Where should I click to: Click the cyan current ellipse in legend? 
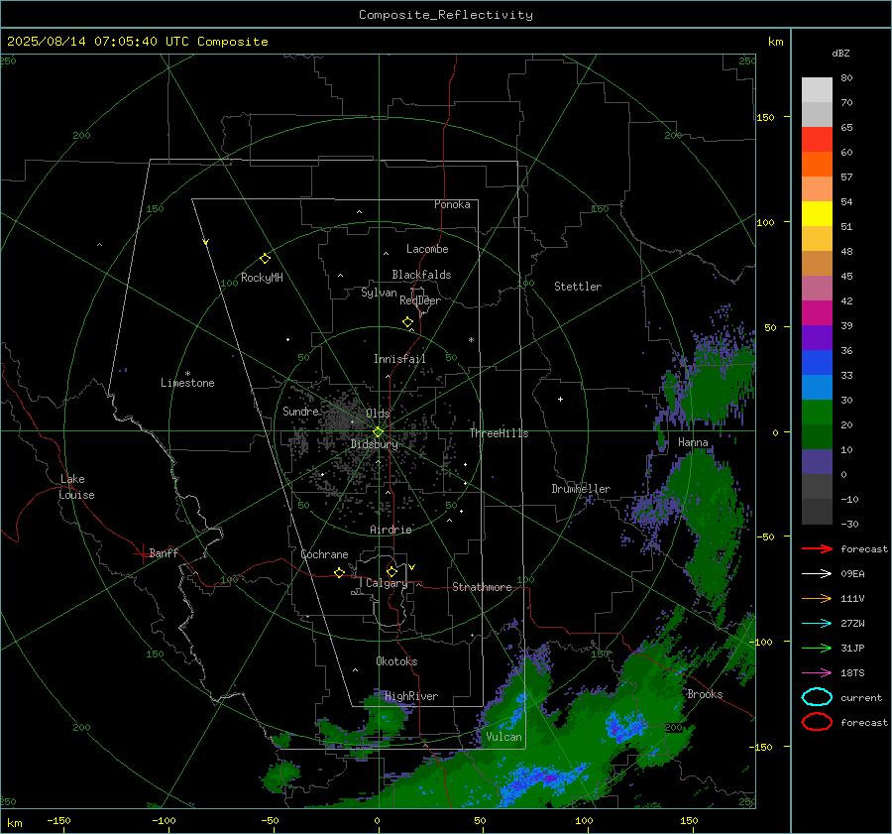[817, 697]
